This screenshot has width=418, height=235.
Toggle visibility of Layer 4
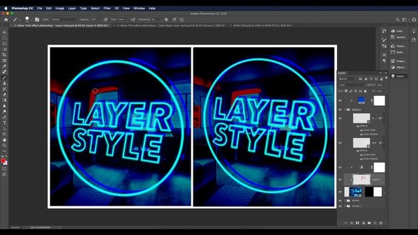click(340, 180)
